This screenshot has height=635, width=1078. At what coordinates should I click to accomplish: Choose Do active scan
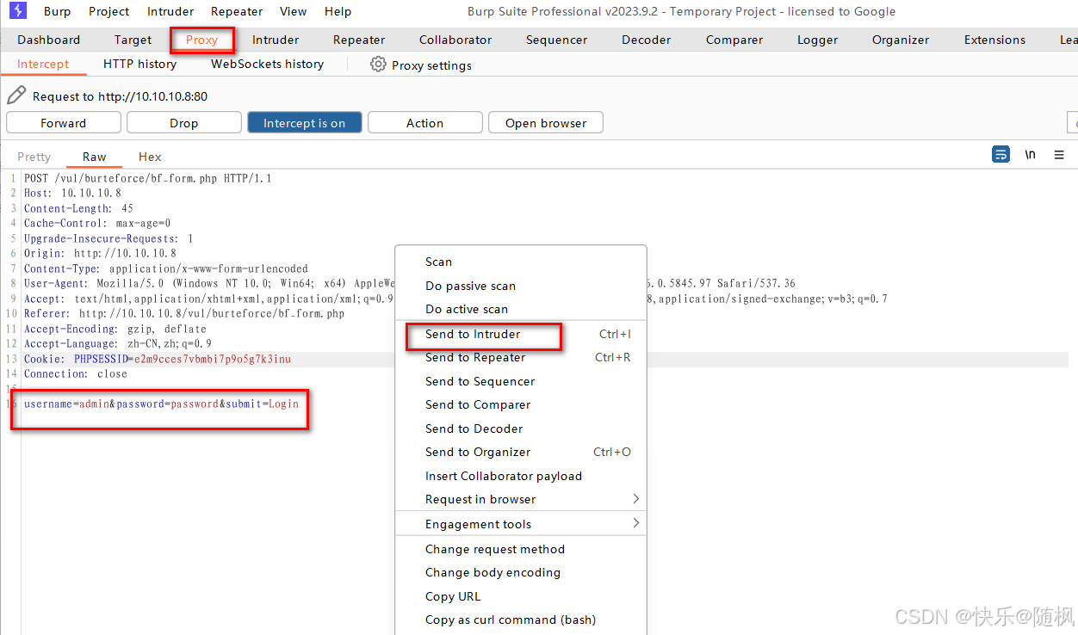521,309
